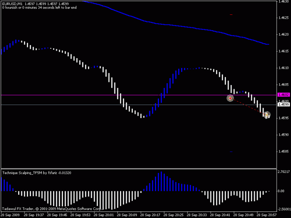Click the '28 Sep 20:57' time axis label

tap(266, 215)
